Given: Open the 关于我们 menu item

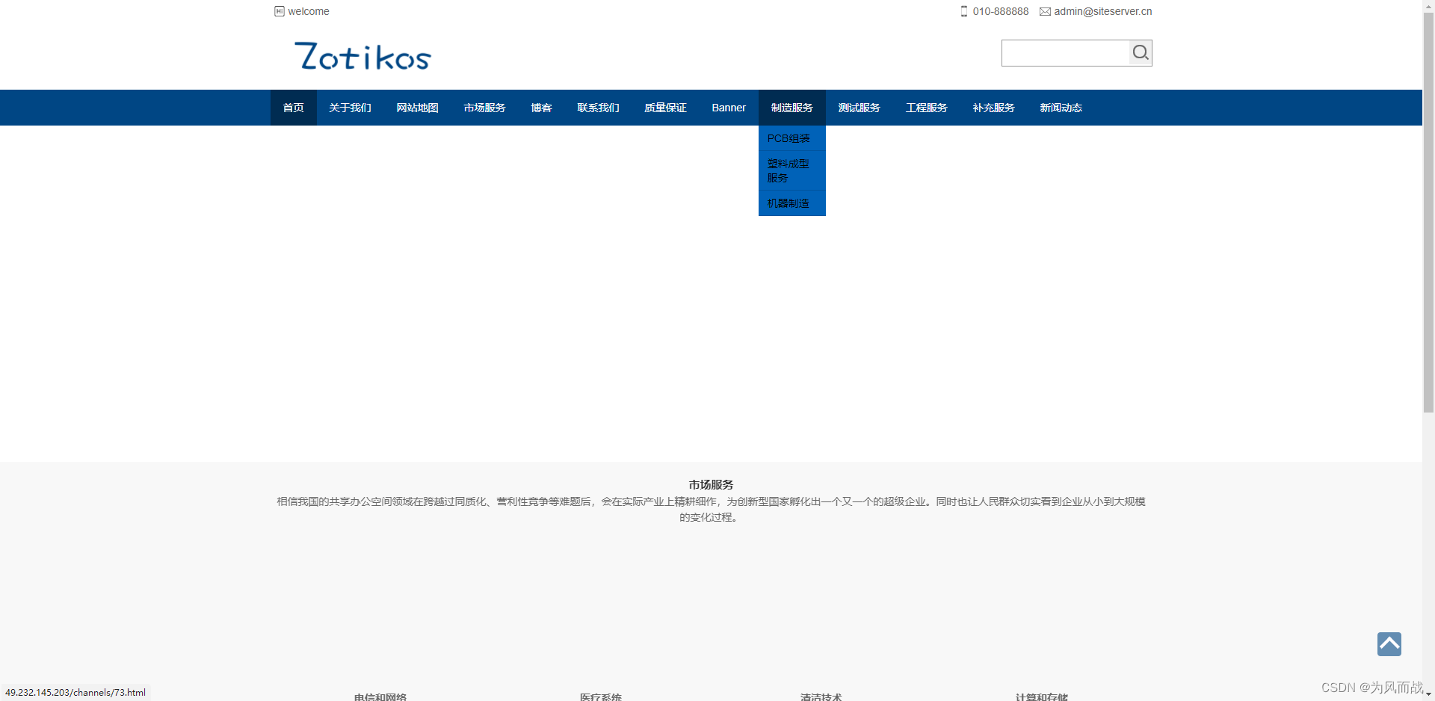Looking at the screenshot, I should pyautogui.click(x=350, y=108).
